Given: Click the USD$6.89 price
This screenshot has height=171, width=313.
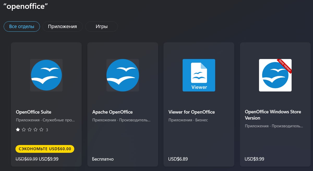Looking at the screenshot, I should pos(178,159).
